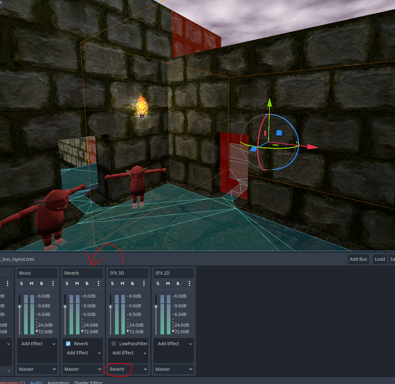Select the SFX 2D bus name field
Screen dimensions: 395x384
[x=174, y=273]
